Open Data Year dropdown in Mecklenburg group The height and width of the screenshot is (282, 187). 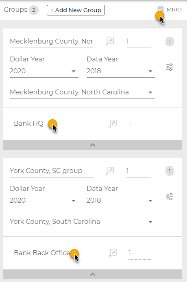(x=121, y=71)
